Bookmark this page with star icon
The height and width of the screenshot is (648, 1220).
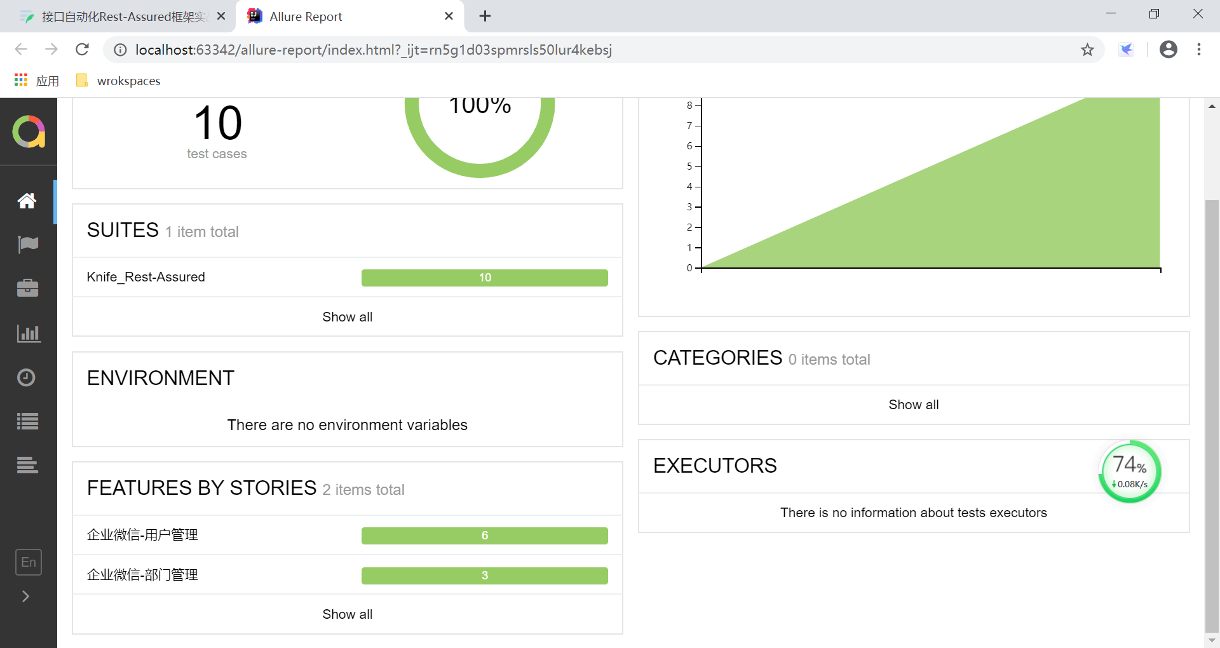[1087, 50]
